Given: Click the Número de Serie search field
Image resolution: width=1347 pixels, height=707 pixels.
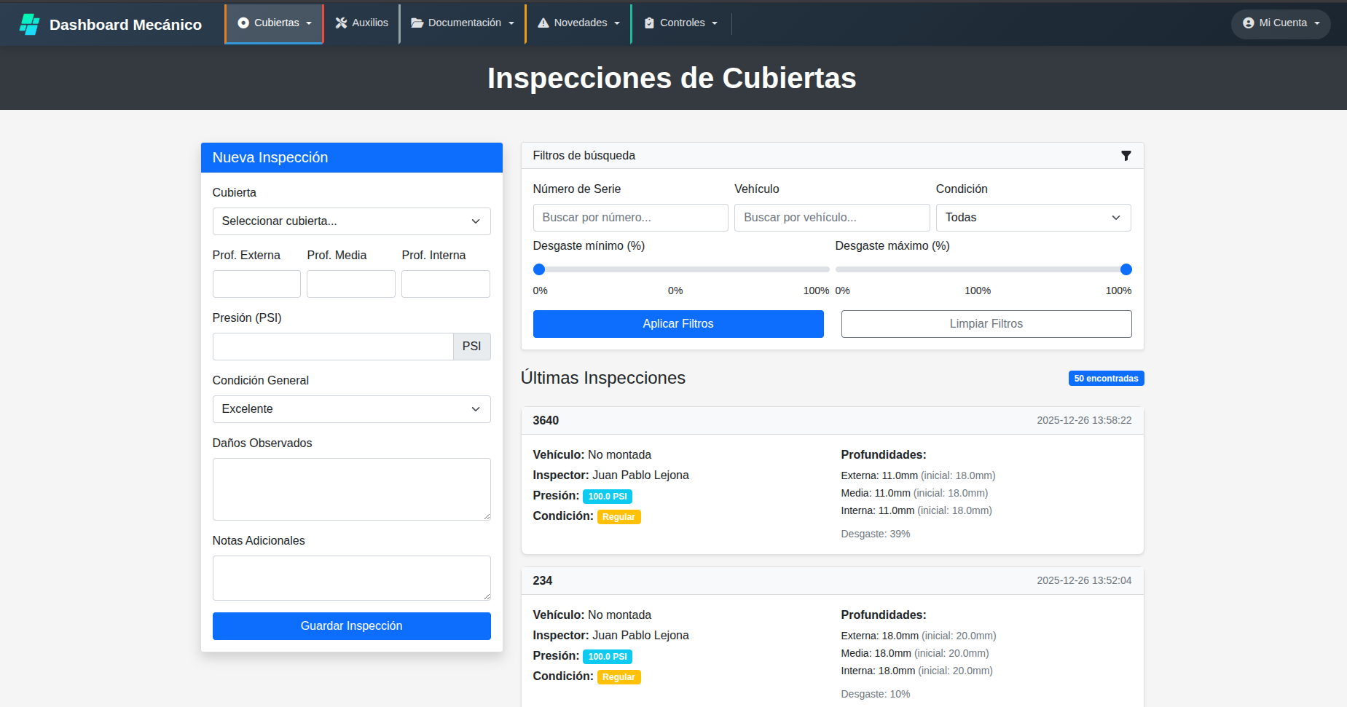Looking at the screenshot, I should (630, 217).
